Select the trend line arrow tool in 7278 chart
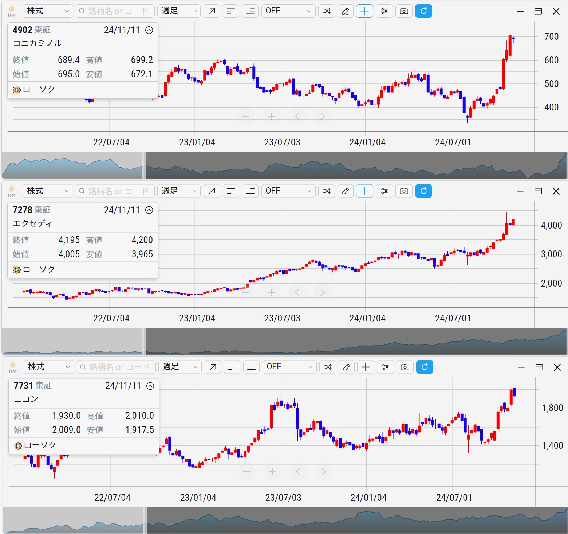This screenshot has width=568, height=534. click(212, 191)
